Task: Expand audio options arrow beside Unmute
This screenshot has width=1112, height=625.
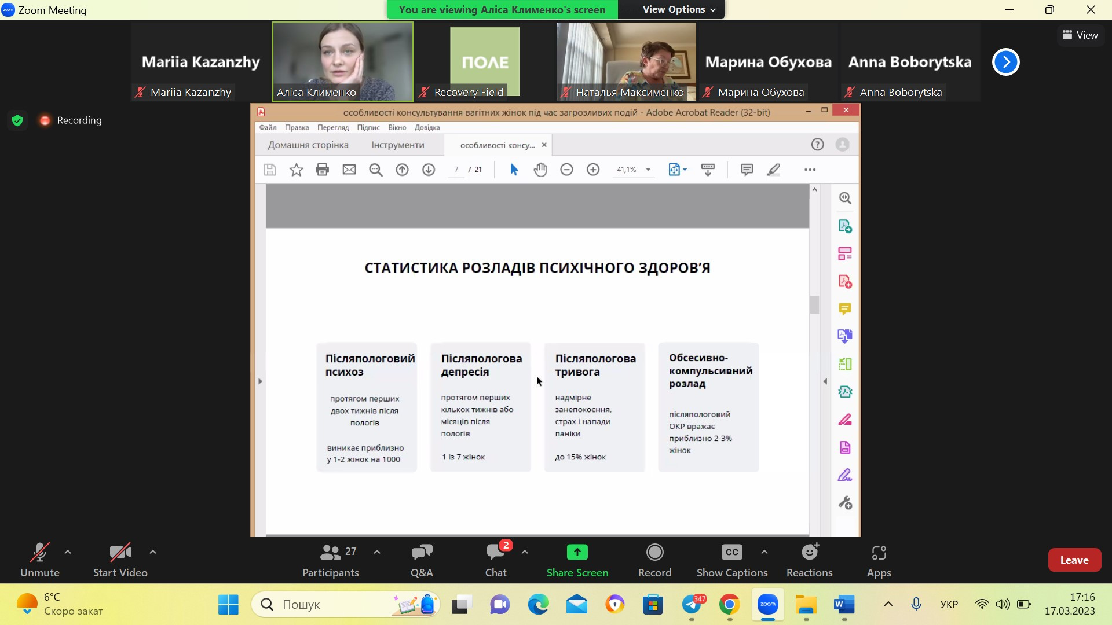Action: click(x=68, y=552)
